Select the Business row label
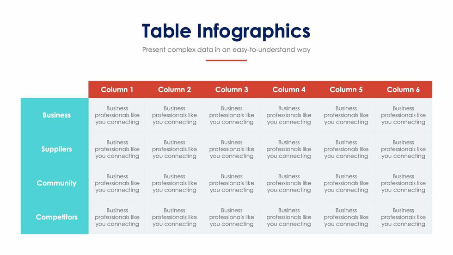453x255 pixels. (x=56, y=115)
